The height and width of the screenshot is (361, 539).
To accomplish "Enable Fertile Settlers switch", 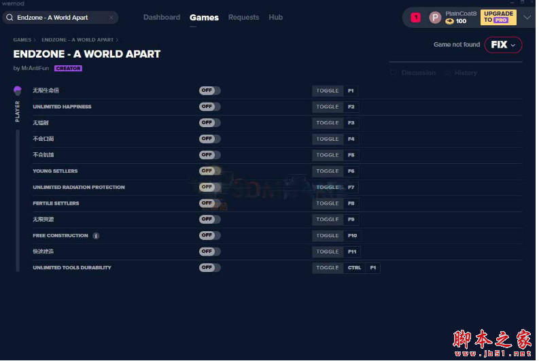I will (210, 203).
